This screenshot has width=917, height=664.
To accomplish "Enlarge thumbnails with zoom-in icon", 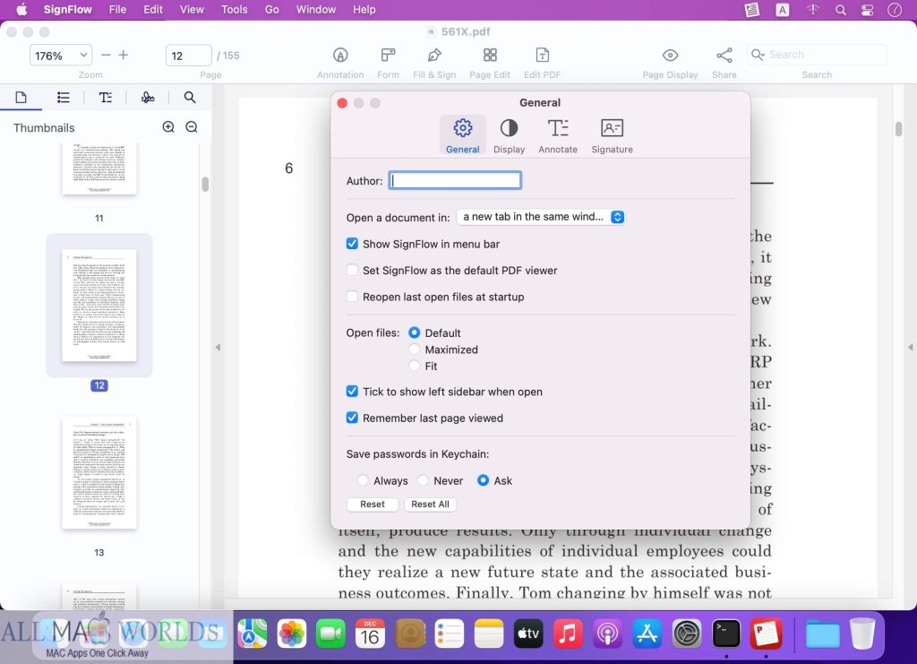I will coord(168,127).
